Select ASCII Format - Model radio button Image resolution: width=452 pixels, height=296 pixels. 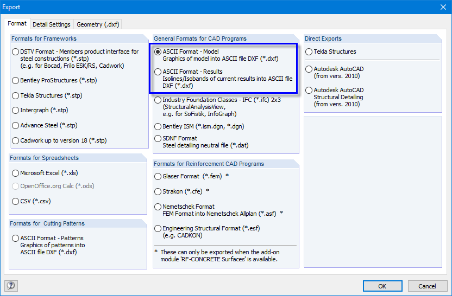click(158, 52)
